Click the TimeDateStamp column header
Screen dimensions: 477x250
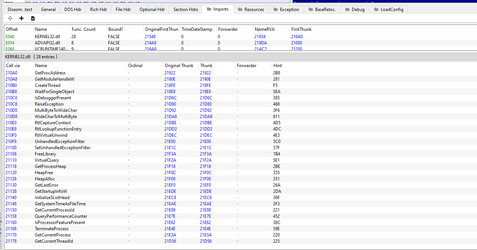pos(198,29)
